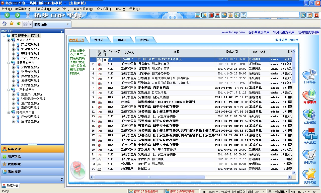
Task: Open the 日常事务 shortcut icon
Action: click(309, 76)
